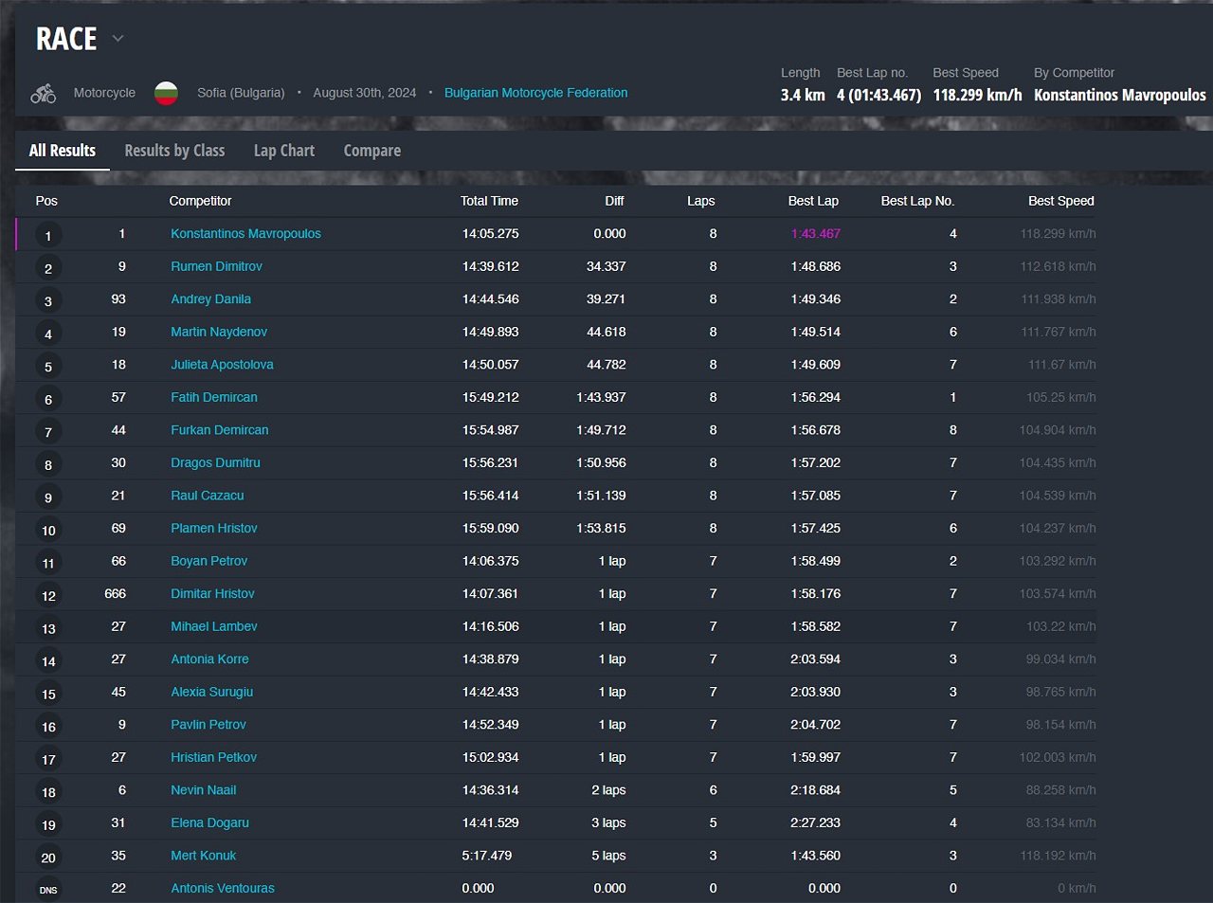
Task: Click the motorcycle sport icon
Action: click(44, 93)
